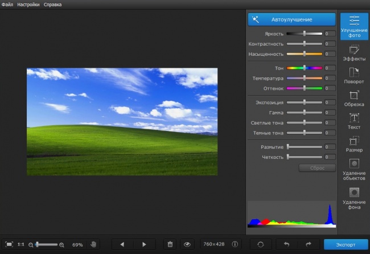
Task: Toggle the eye original preview
Action: (x=187, y=244)
